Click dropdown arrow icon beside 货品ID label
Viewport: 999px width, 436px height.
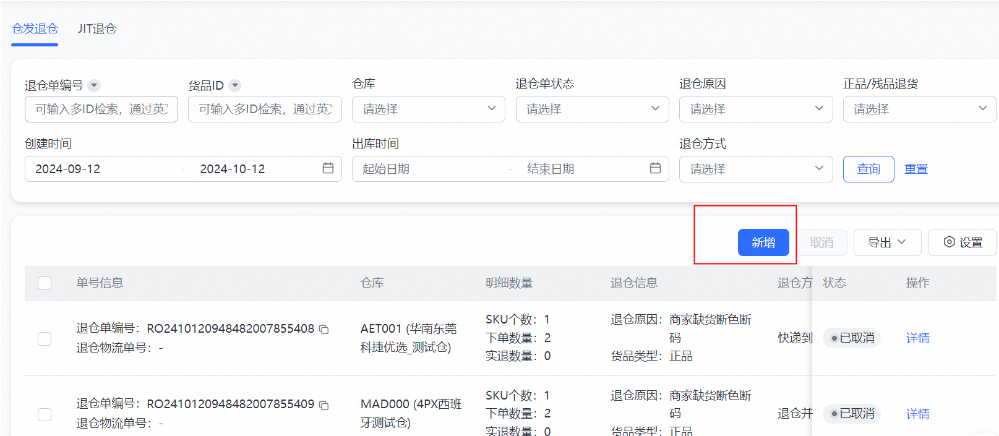pos(235,85)
